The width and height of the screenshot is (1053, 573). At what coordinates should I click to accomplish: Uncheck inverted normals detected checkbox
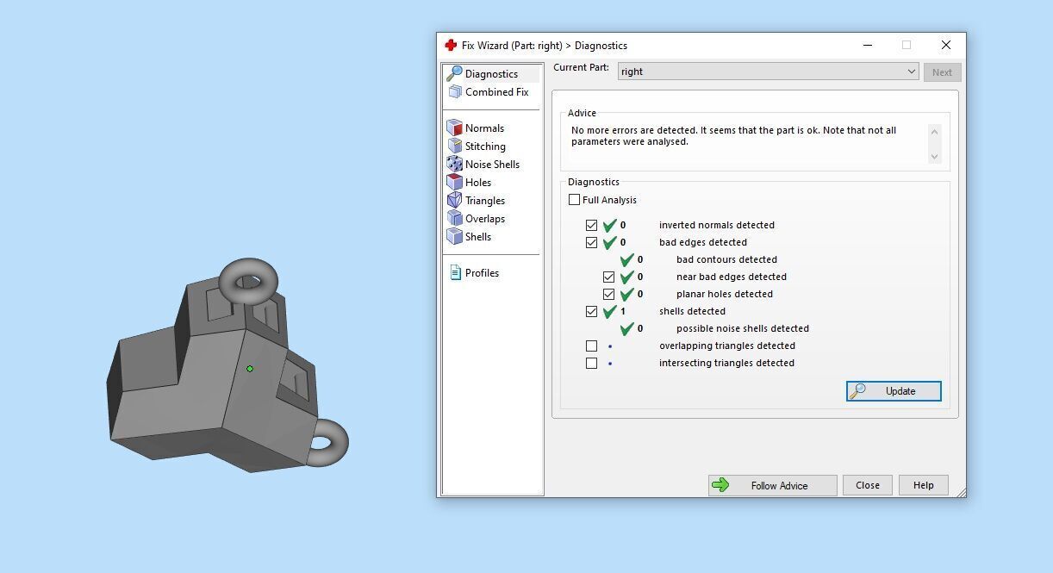(x=591, y=226)
